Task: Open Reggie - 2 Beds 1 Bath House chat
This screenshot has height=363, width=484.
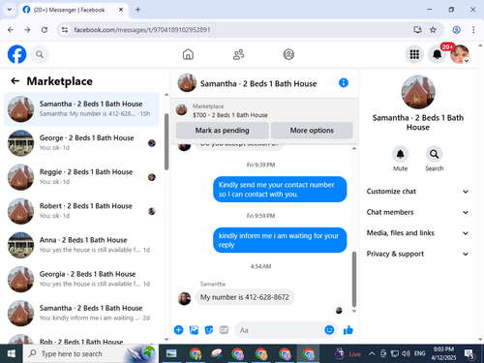Action: [81, 177]
